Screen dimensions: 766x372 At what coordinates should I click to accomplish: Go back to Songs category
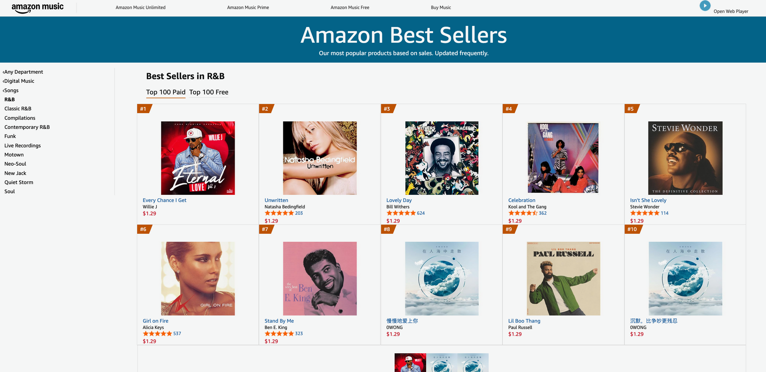coord(11,90)
